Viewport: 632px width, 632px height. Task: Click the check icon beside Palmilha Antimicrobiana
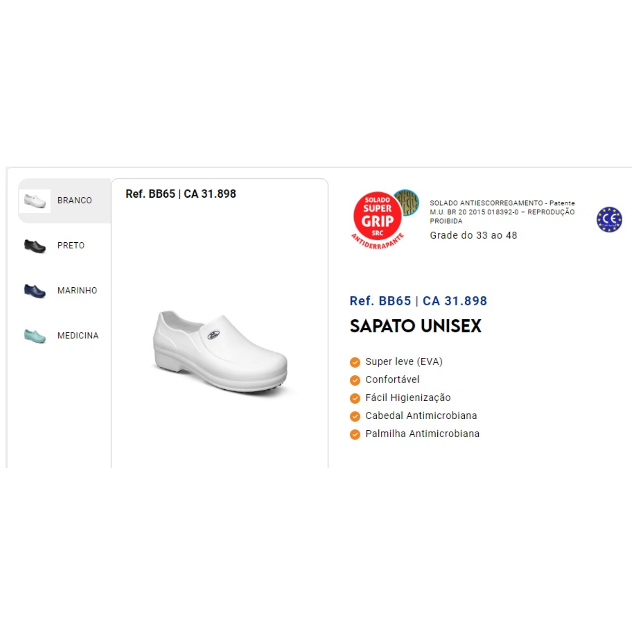point(355,434)
